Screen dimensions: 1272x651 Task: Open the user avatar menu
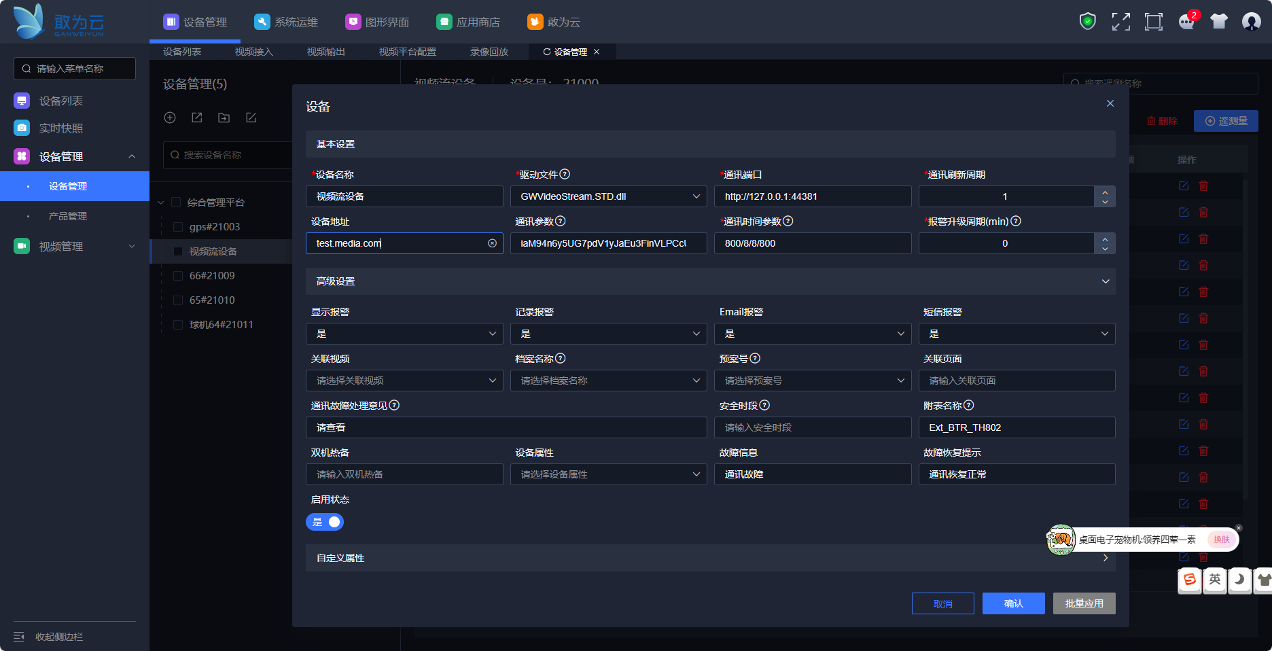(1252, 22)
